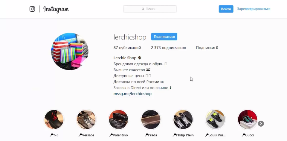
Task: Show more highlights with right arrow
Action: (x=261, y=124)
